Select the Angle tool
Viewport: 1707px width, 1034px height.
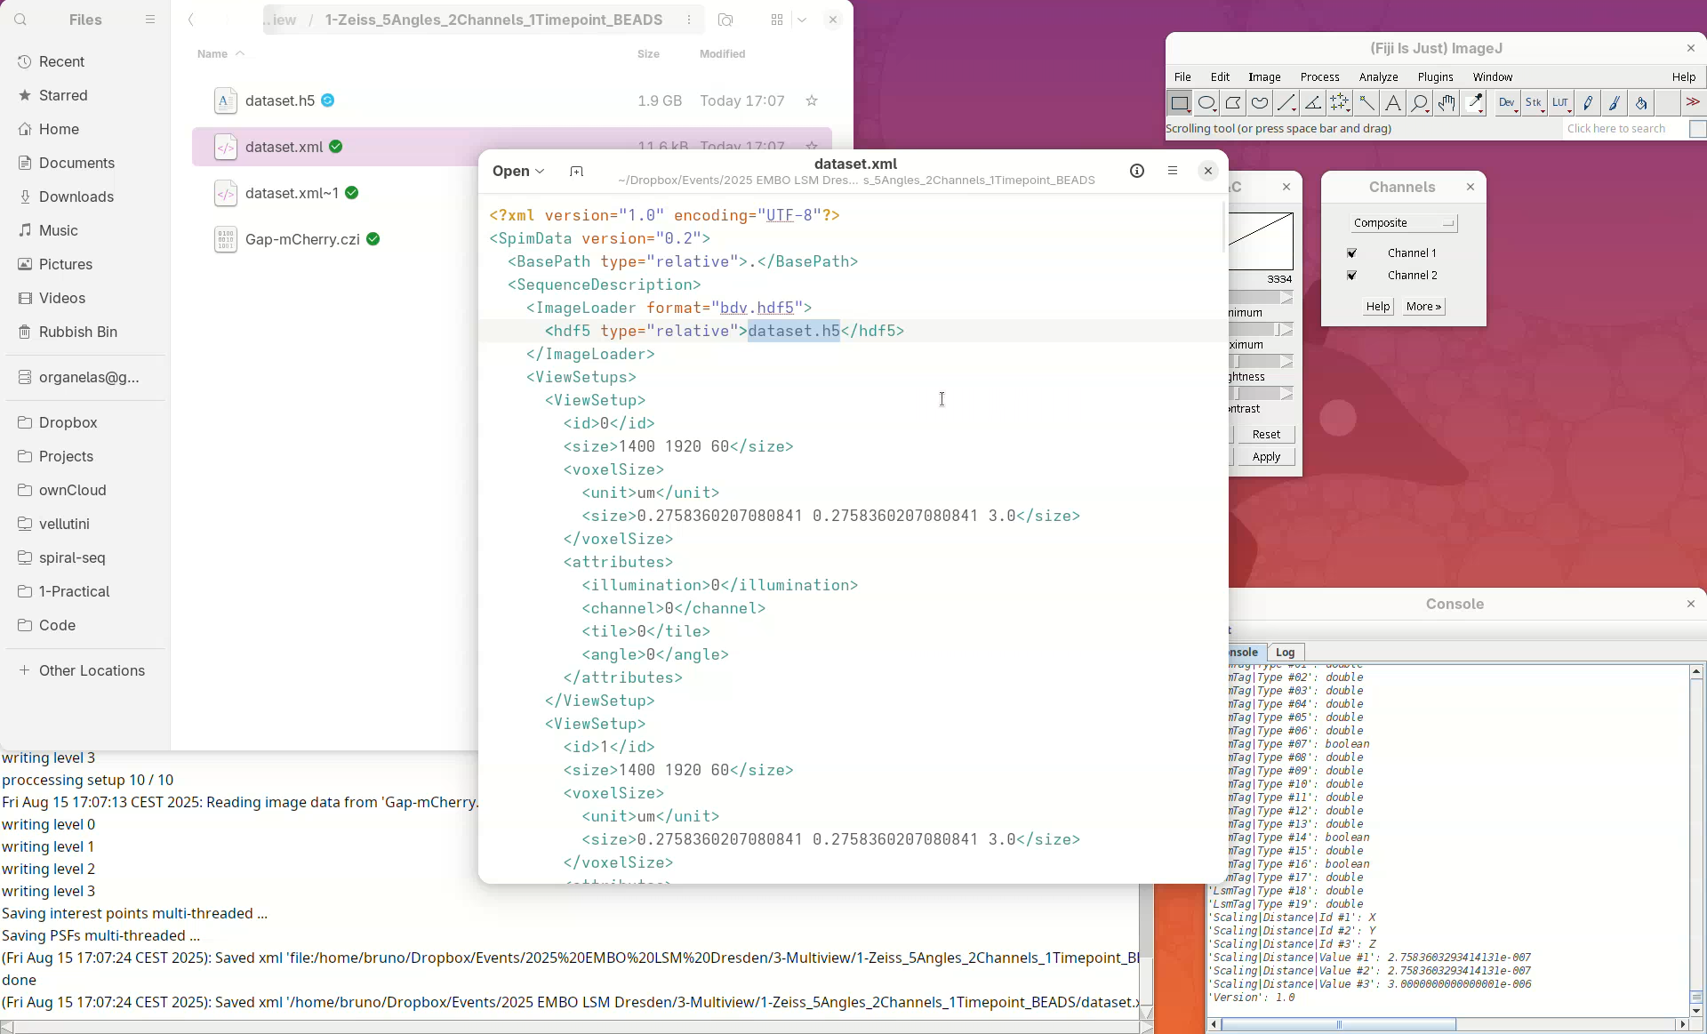click(1313, 103)
